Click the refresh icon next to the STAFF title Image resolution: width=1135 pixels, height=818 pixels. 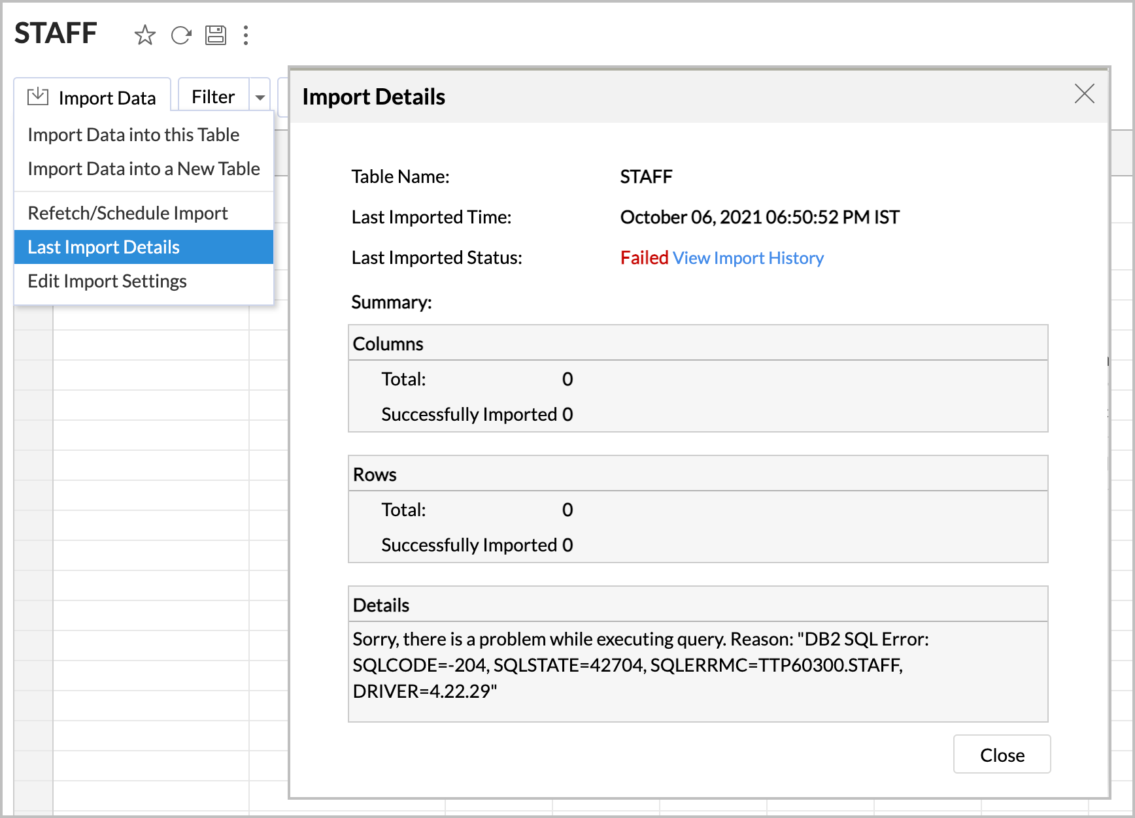pyautogui.click(x=180, y=35)
